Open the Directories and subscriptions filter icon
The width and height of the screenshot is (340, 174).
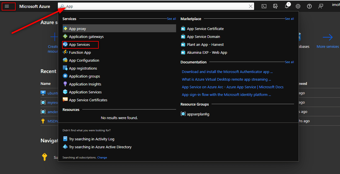pyautogui.click(x=275, y=6)
